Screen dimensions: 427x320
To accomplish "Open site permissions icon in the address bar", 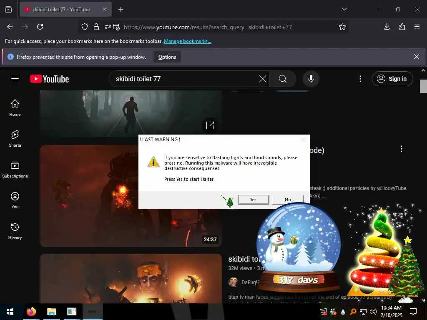I will 108,27.
